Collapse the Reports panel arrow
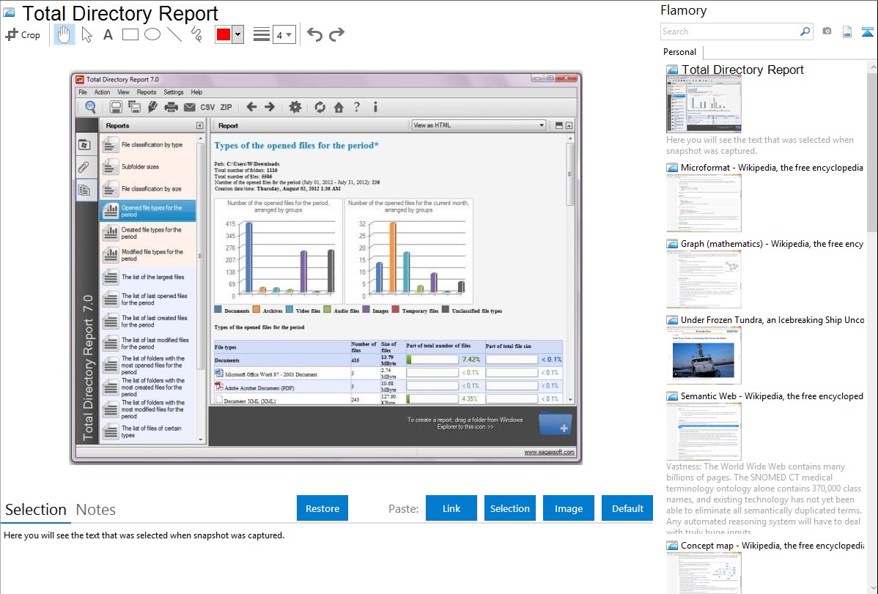This screenshot has width=878, height=594. (200, 126)
